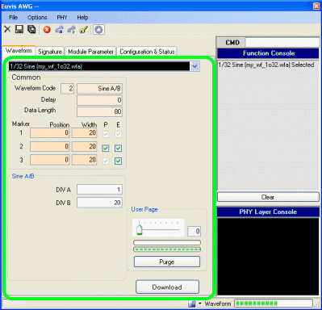Click marker 3 Position field
This screenshot has height=310, width=322.
(x=50, y=160)
